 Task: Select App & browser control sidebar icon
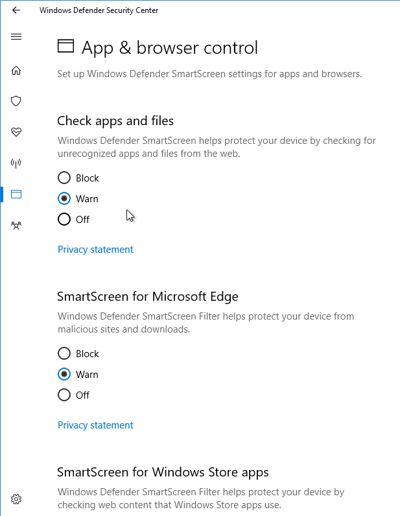click(16, 194)
